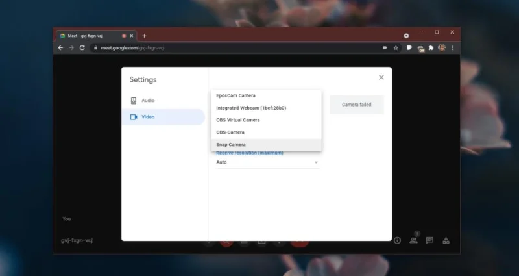519x276 pixels.
Task: Bookmark this page with the star icon
Action: click(396, 47)
